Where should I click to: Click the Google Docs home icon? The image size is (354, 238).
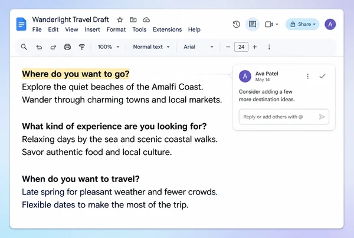tap(21, 24)
